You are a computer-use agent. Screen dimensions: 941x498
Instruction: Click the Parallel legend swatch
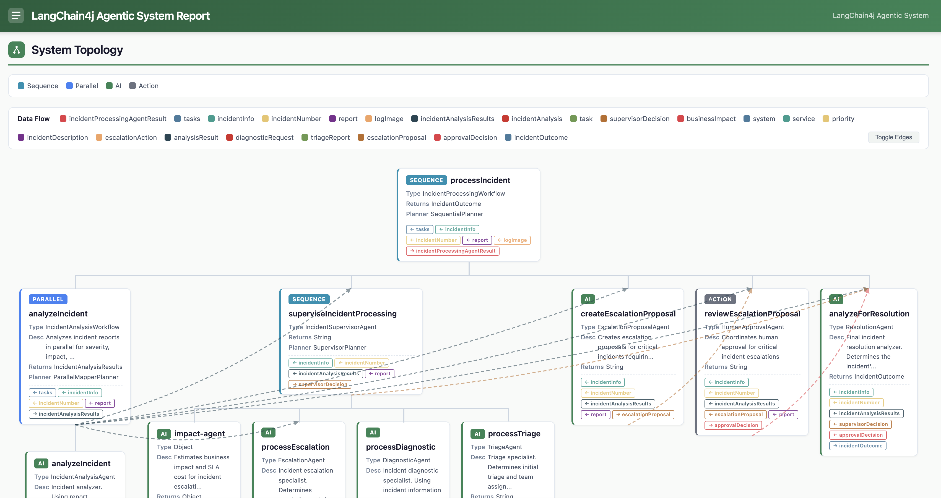point(69,86)
